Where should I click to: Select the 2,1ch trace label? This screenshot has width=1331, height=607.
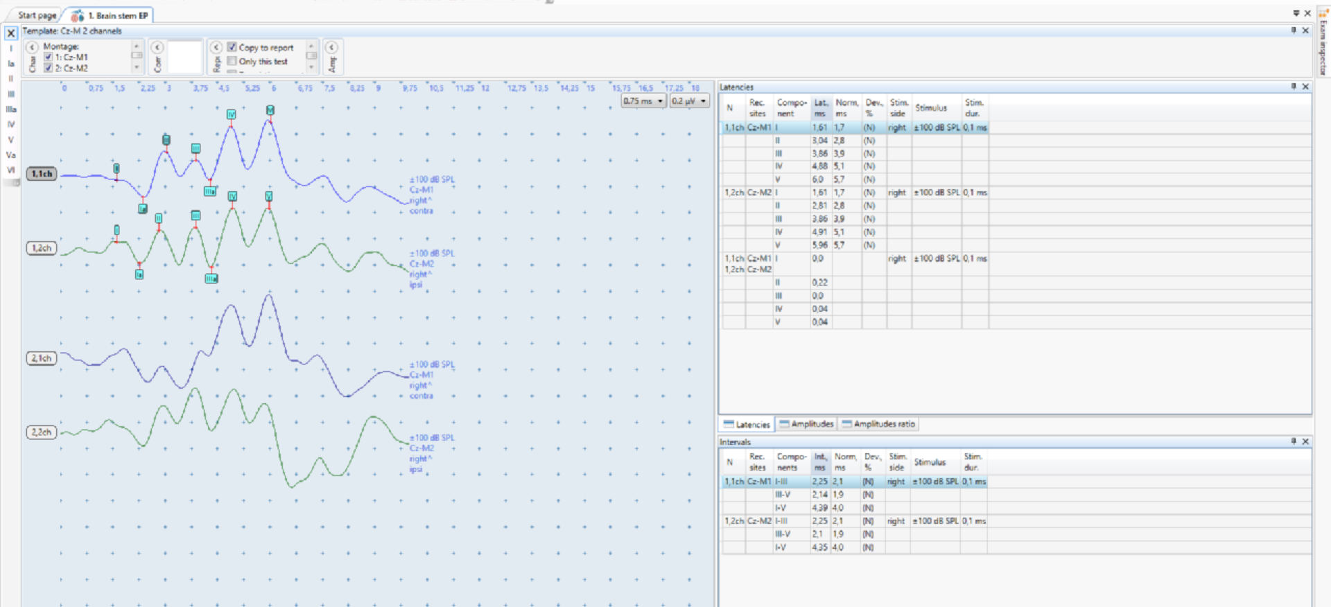tap(42, 358)
